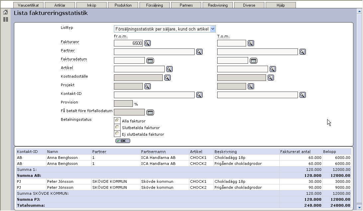
Task: Open lookup for Projekt to field
Action: (x=251, y=86)
